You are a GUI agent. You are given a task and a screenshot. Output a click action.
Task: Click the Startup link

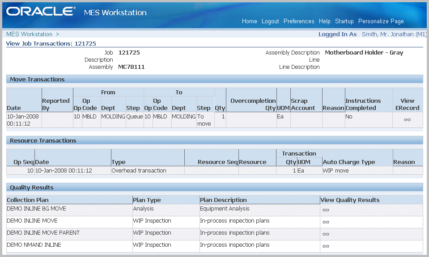(x=344, y=21)
